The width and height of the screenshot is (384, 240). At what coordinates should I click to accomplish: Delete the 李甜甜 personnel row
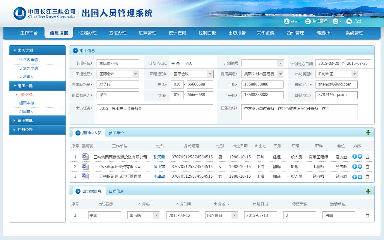click(x=367, y=176)
